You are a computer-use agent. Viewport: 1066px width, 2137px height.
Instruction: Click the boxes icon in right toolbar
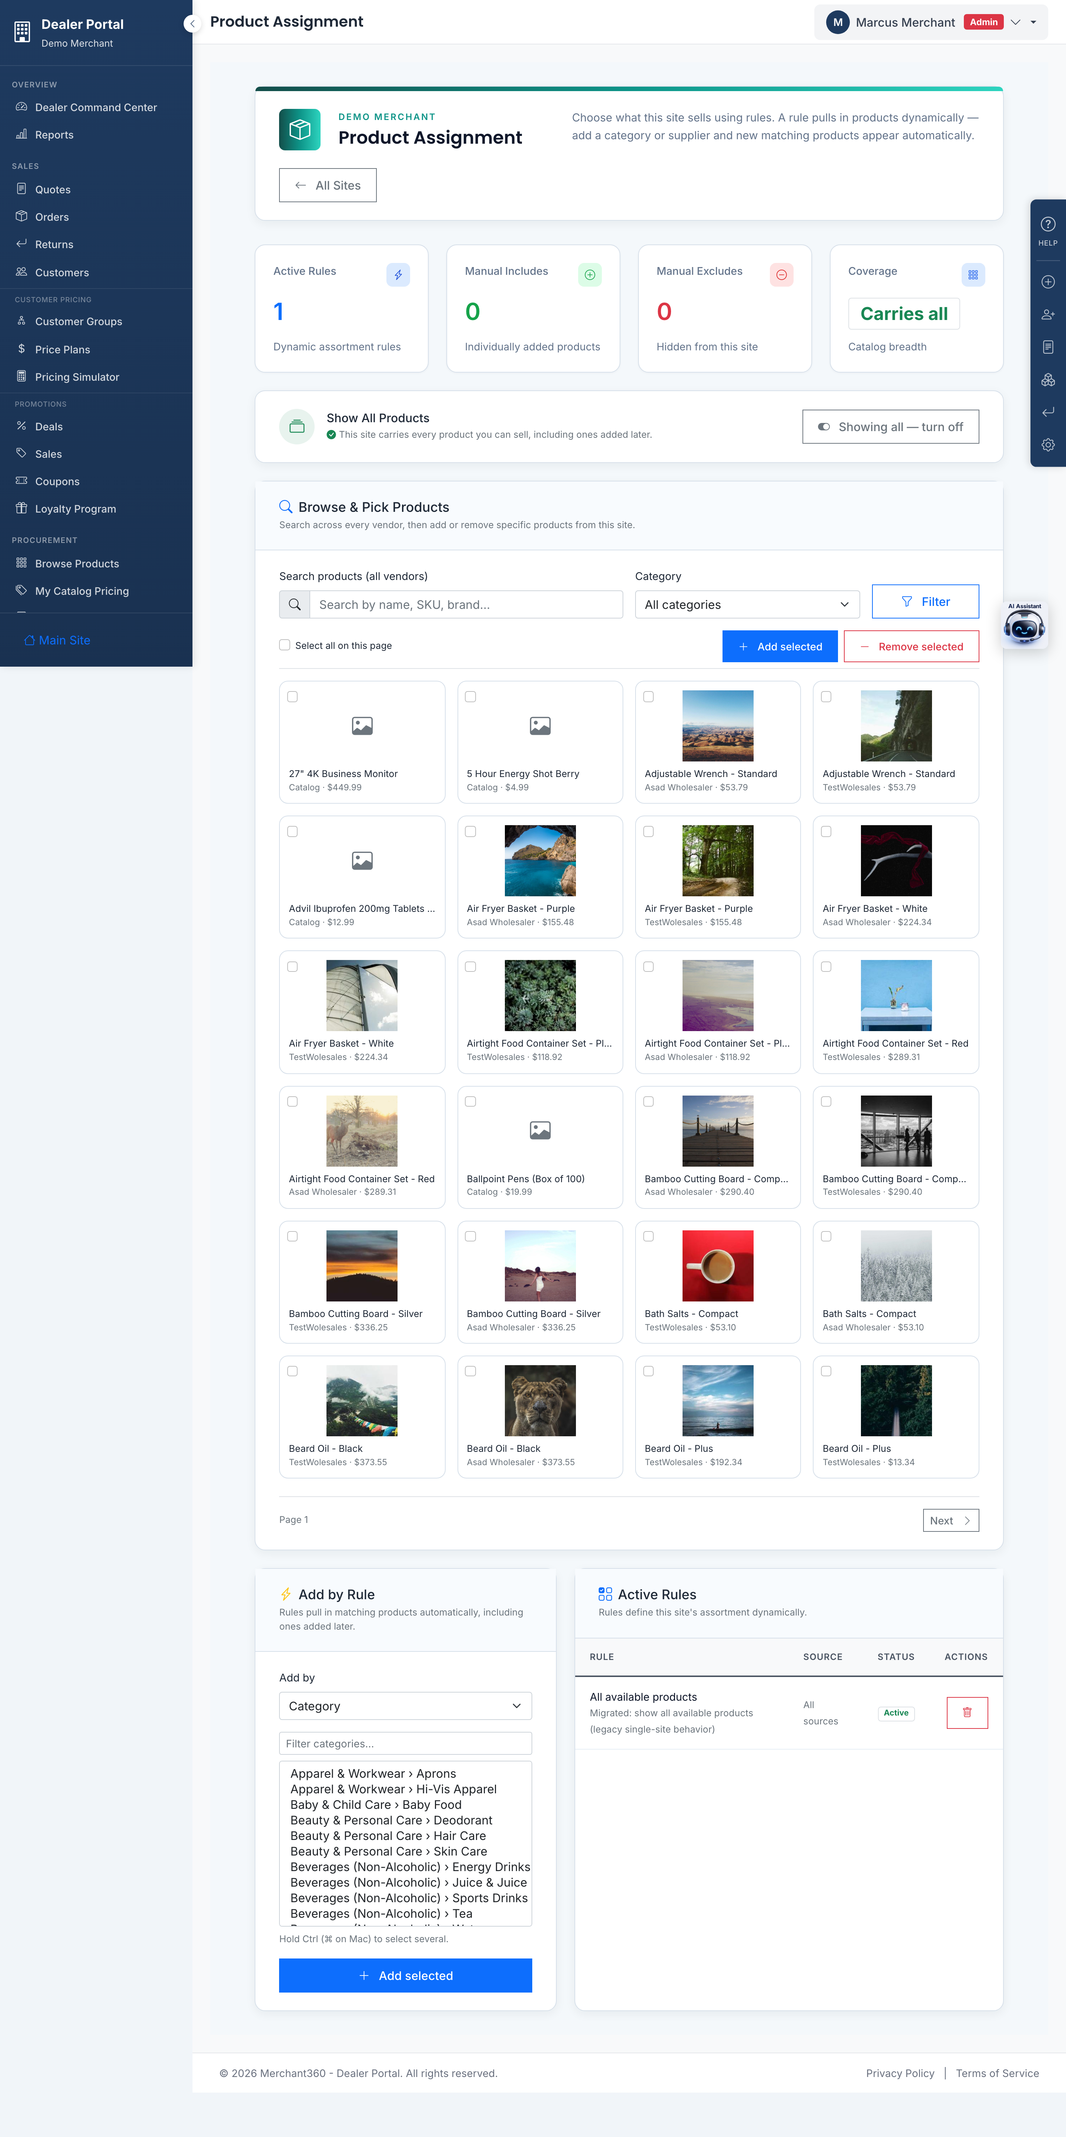point(1048,380)
